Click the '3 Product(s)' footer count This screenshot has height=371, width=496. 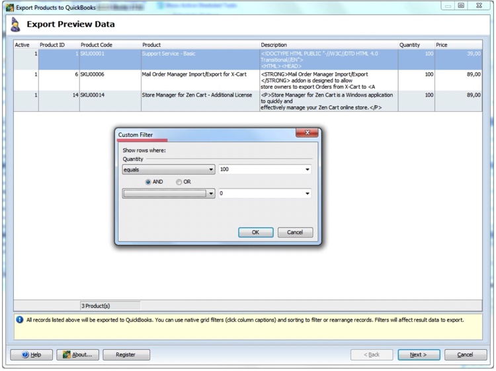click(110, 306)
